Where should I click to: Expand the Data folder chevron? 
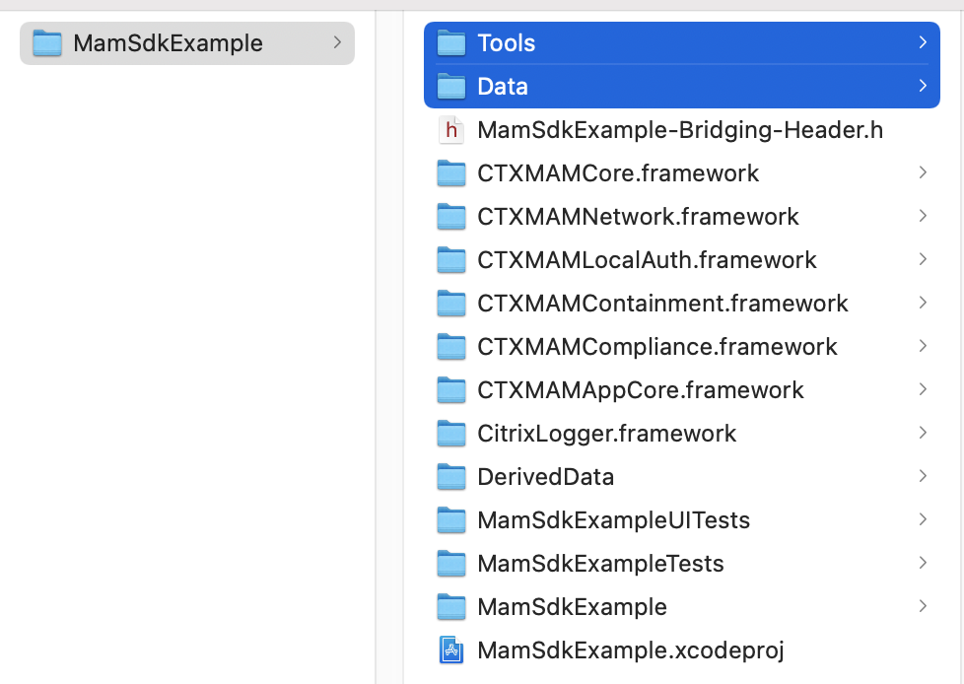click(x=923, y=86)
